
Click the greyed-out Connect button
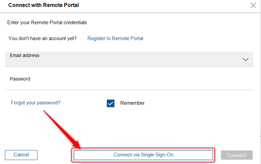(236, 155)
